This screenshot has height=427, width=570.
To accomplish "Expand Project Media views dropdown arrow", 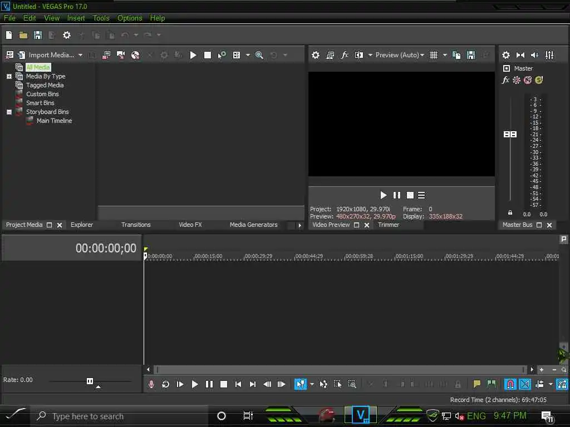I will pyautogui.click(x=248, y=55).
